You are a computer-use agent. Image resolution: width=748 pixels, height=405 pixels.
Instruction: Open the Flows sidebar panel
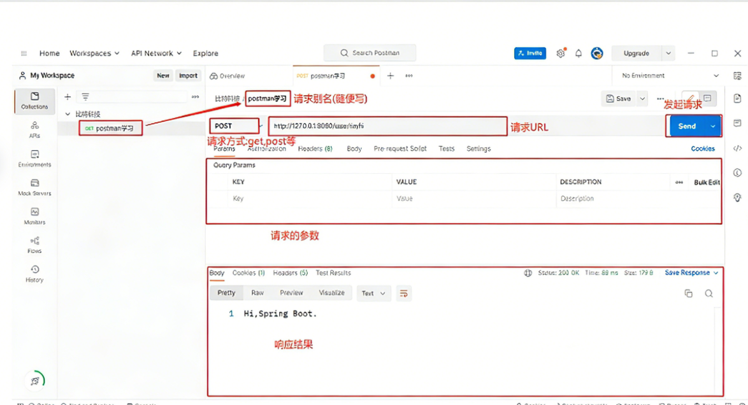[34, 245]
